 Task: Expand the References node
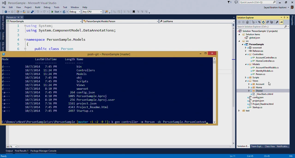tap(245, 51)
